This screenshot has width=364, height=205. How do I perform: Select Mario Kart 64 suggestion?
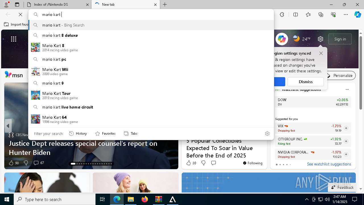pyautogui.click(x=151, y=119)
